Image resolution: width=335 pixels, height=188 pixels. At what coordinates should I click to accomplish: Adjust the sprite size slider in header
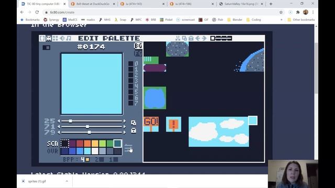[221, 38]
